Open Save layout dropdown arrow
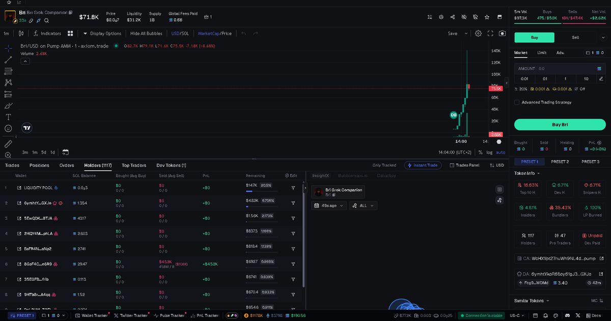 [466, 34]
